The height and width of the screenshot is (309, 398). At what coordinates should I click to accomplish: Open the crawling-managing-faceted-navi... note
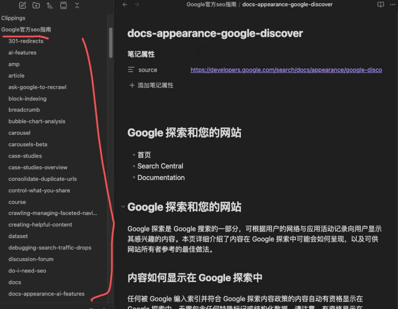point(53,213)
